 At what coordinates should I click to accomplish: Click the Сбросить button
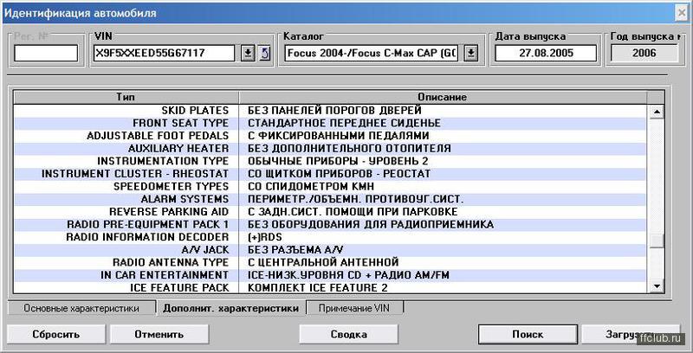click(x=56, y=335)
